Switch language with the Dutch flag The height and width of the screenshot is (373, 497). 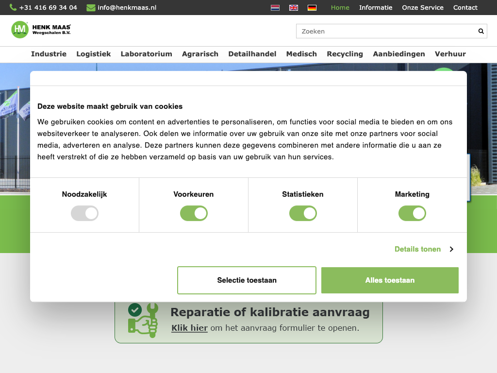(275, 8)
